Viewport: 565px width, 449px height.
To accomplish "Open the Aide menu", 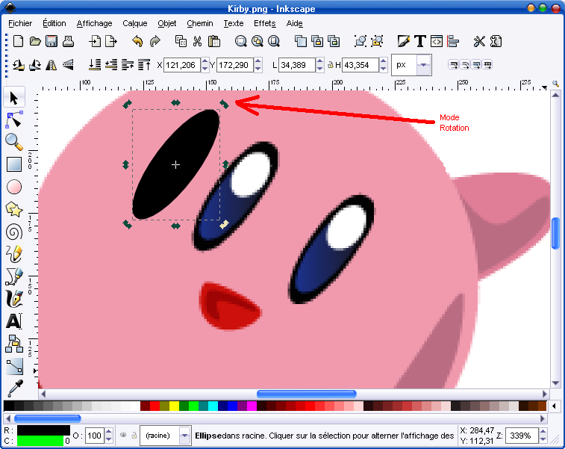I will [294, 23].
